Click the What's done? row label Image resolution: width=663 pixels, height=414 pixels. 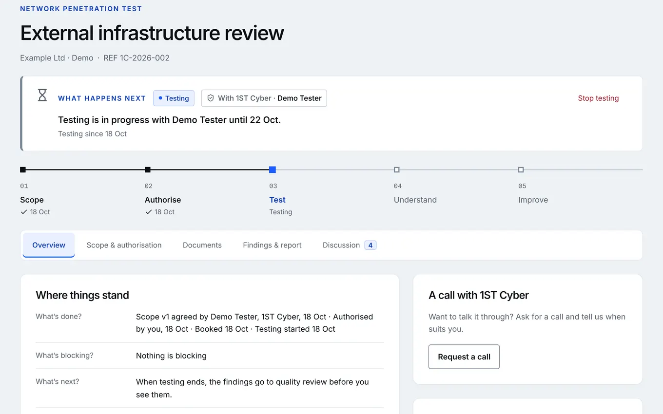(x=58, y=316)
